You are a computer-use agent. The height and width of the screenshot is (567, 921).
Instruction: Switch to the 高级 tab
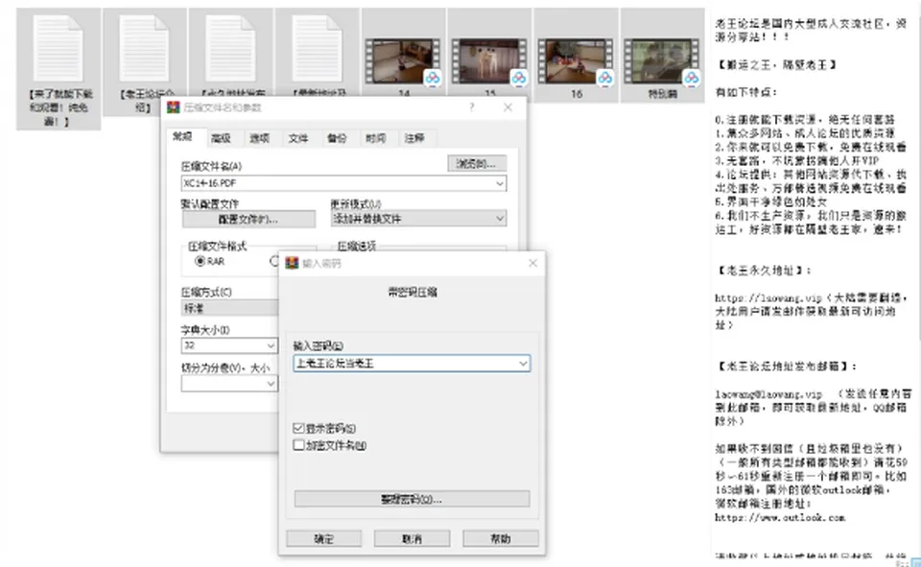click(x=221, y=138)
